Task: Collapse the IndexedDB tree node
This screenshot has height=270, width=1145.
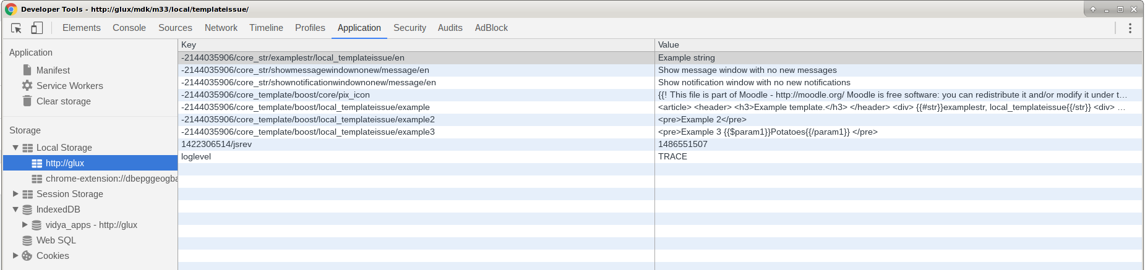Action: 15,209
